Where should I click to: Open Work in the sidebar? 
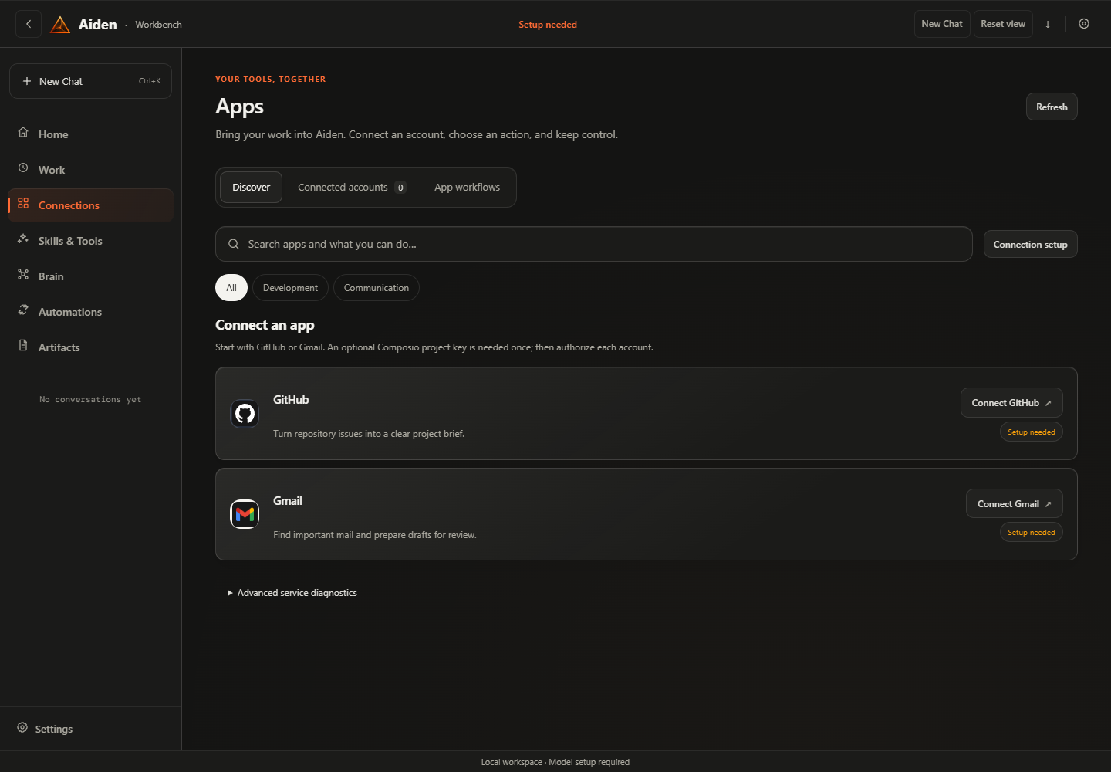[90, 170]
